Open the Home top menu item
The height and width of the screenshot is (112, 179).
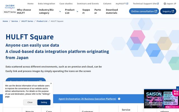[x=30, y=4]
